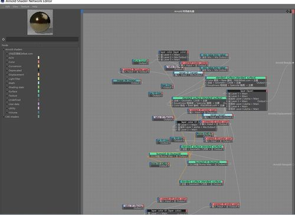Open the Texture menu

pos(25,6)
